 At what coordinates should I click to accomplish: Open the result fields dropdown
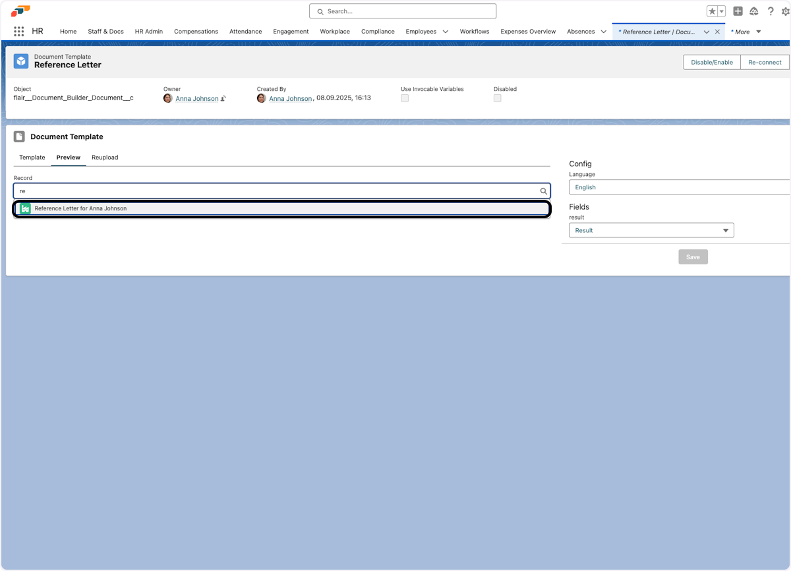(x=651, y=230)
